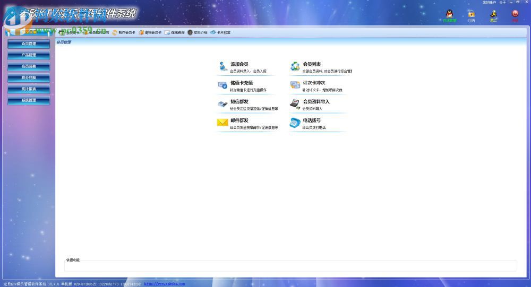The height and width of the screenshot is (287, 531).
Task: Click the 储值卡充值 title text
Action: (x=242, y=83)
